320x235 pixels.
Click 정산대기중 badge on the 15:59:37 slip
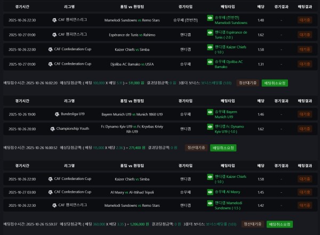(x=253, y=224)
